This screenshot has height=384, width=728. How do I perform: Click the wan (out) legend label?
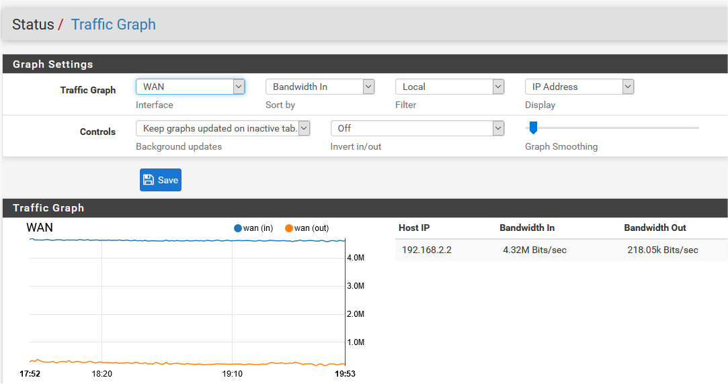pos(311,228)
